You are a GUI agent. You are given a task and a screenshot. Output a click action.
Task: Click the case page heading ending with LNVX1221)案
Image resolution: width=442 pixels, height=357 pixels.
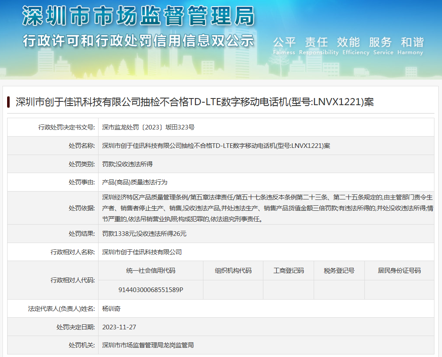tap(195, 102)
